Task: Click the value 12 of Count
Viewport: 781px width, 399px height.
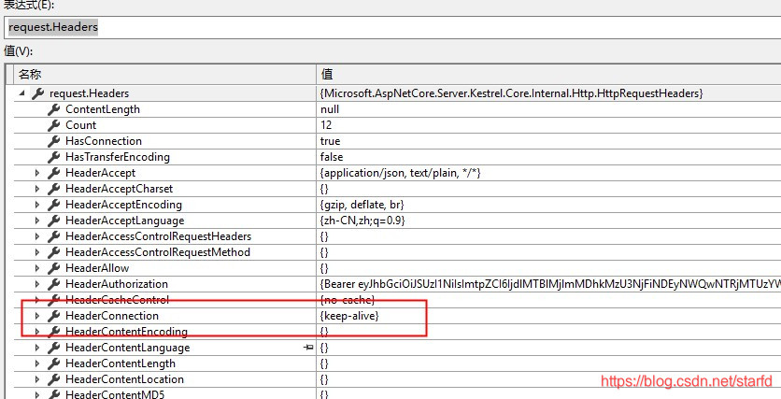Action: click(326, 125)
